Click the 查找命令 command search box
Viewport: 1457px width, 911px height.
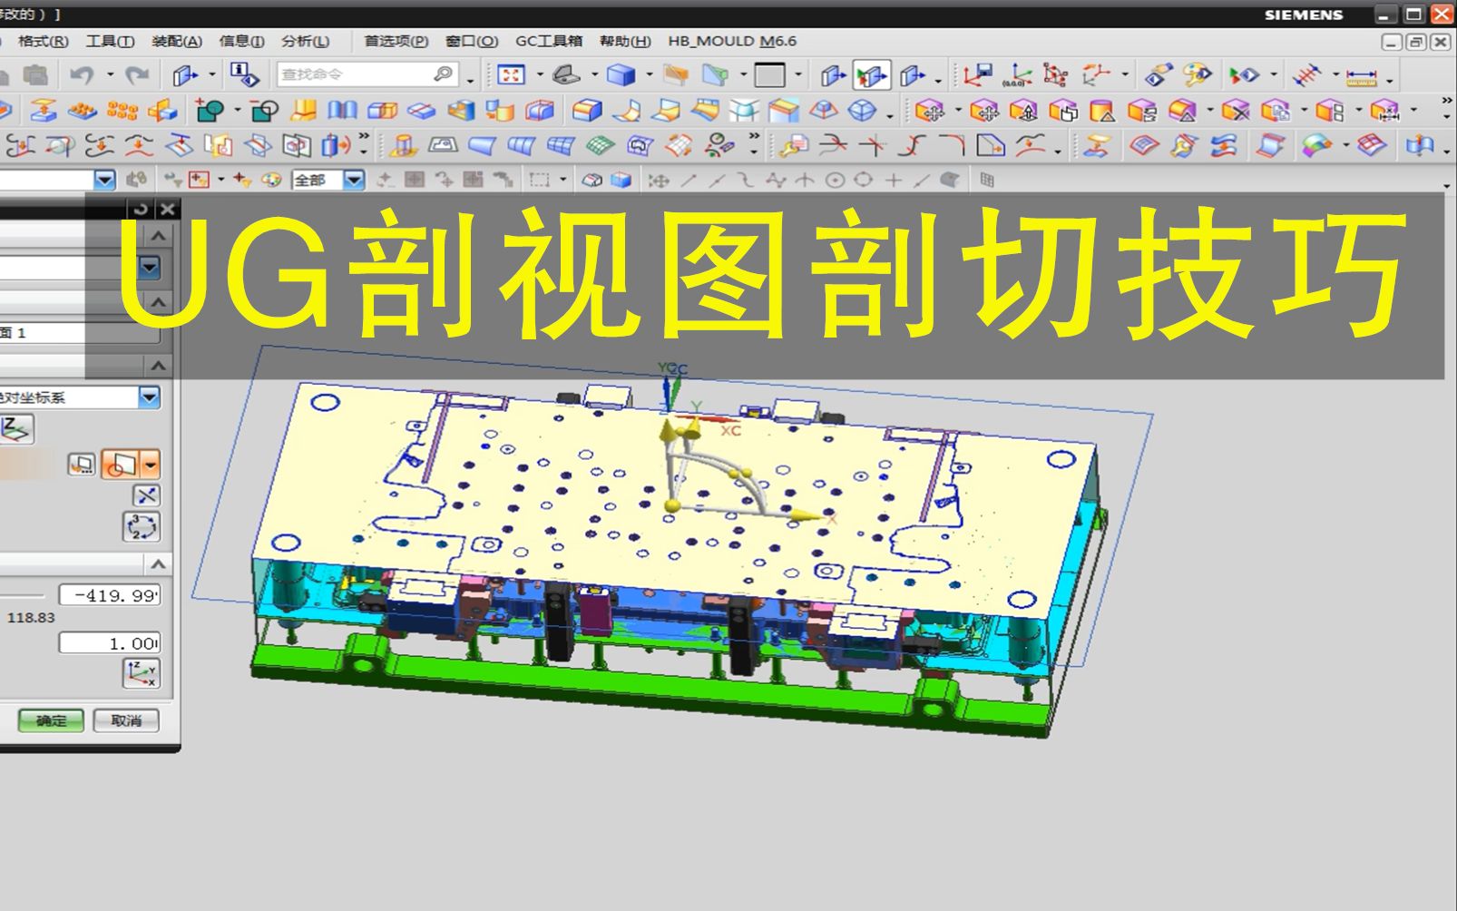click(x=367, y=74)
